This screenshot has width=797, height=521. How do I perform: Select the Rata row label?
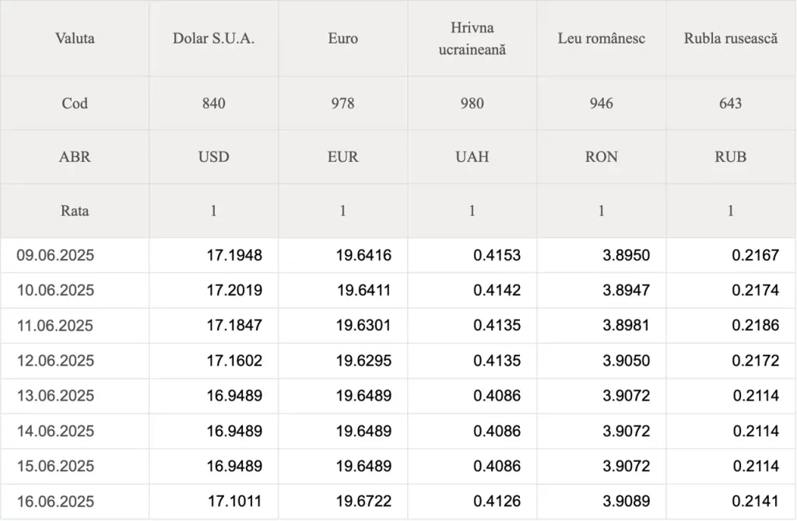pos(75,211)
